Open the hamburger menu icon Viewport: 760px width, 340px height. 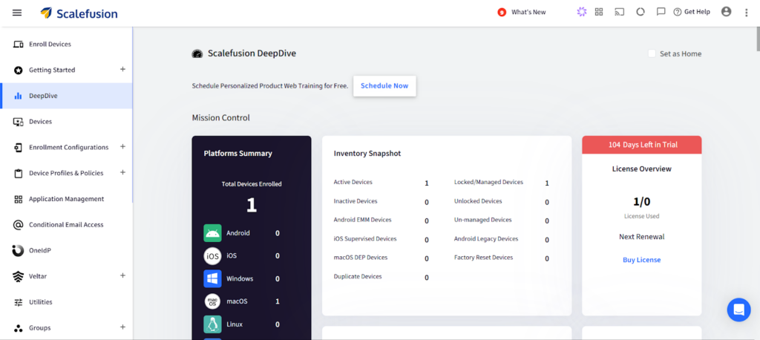[17, 13]
